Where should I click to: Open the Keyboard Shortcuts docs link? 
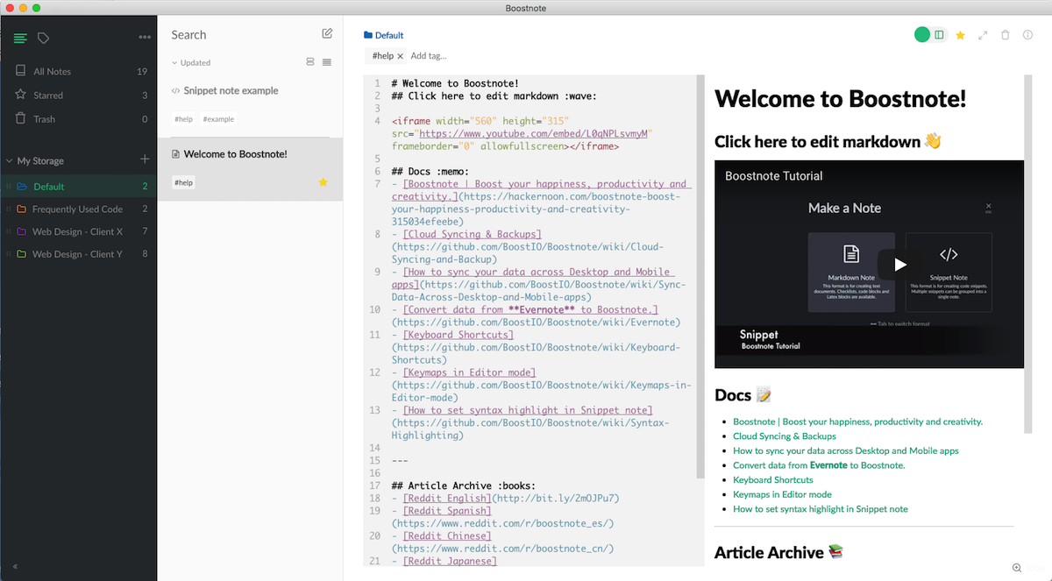tap(773, 480)
